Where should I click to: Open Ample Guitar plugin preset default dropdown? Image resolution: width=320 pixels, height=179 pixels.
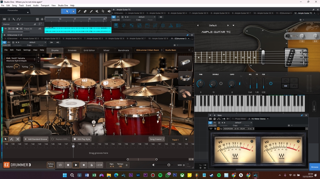point(143,17)
